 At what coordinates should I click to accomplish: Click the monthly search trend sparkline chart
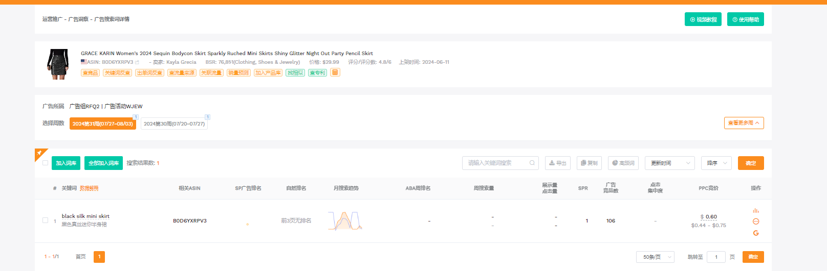click(x=345, y=221)
